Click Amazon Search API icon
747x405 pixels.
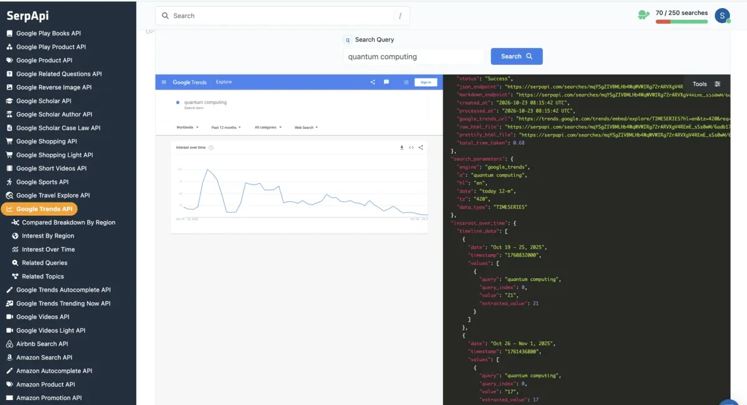[9, 357]
